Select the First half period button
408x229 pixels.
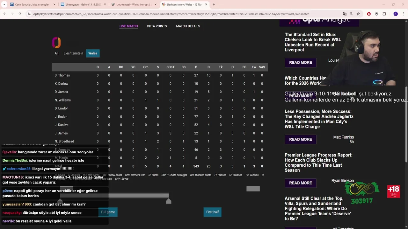point(213,212)
